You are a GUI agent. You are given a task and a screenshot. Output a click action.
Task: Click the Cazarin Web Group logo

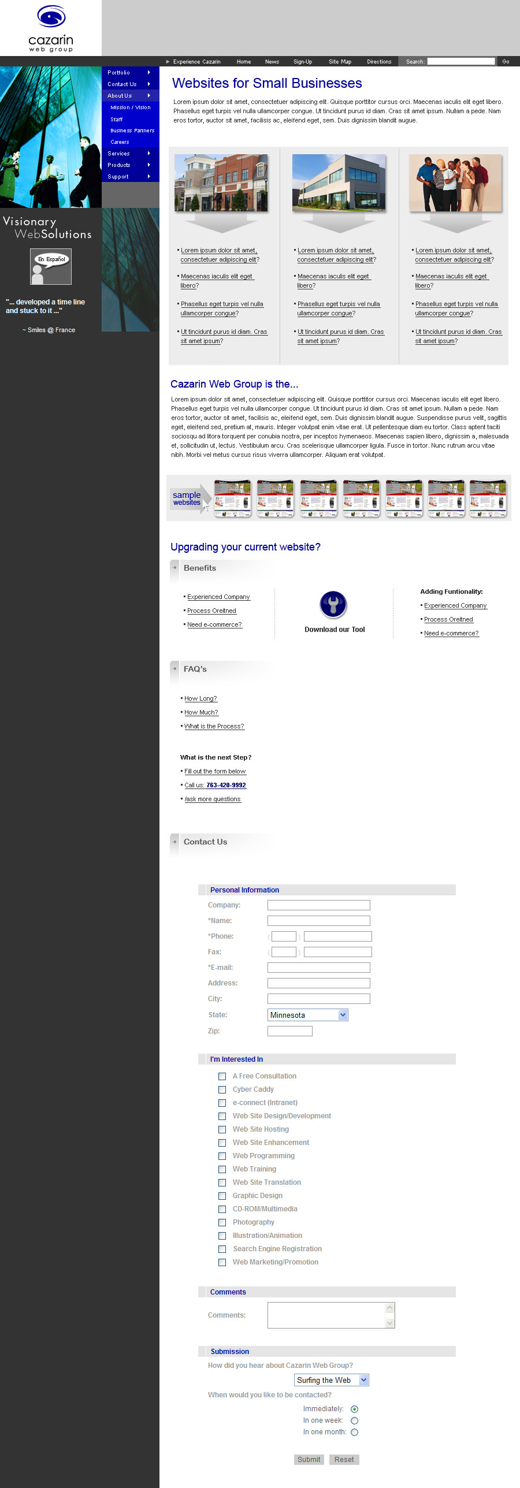click(51, 28)
